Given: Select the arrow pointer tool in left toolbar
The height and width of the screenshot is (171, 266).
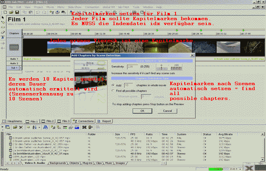Looking at the screenshot, I should click(3, 17).
